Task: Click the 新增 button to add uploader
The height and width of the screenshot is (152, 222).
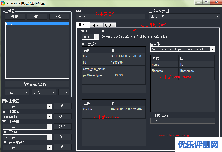Action: pyautogui.click(x=15, y=17)
